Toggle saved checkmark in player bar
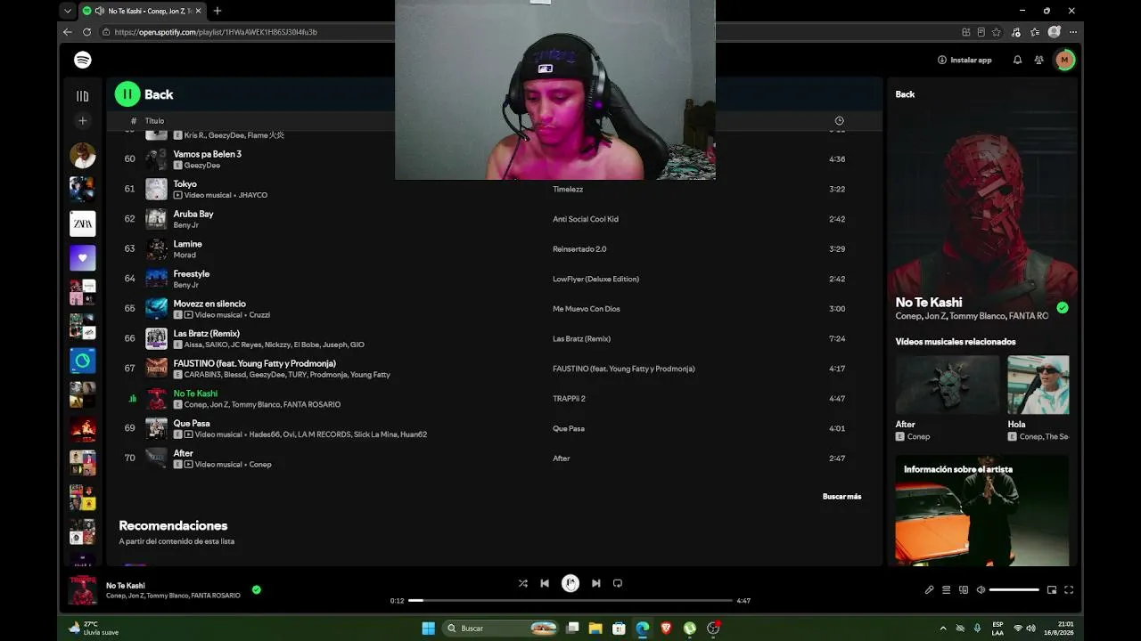The height and width of the screenshot is (641, 1141). (x=257, y=589)
